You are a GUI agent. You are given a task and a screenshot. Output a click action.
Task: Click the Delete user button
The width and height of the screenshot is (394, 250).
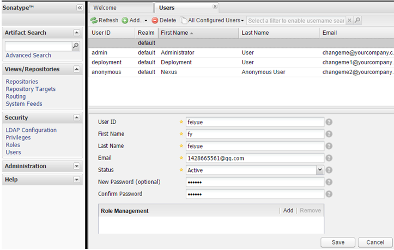pyautogui.click(x=164, y=20)
